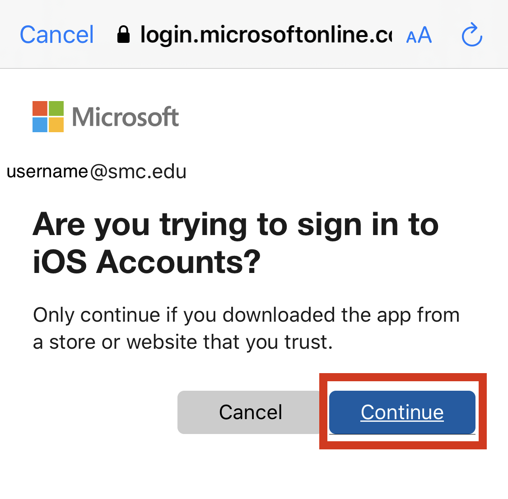508x499 pixels.
Task: Tap the padlock icon beside the URL
Action: click(123, 35)
